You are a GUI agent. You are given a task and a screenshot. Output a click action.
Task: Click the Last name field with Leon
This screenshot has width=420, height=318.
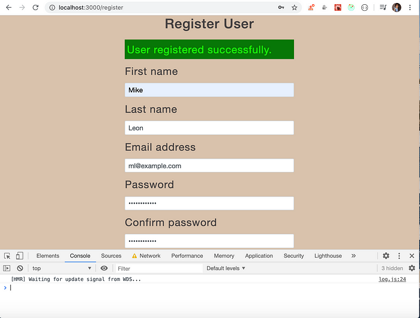[209, 128]
